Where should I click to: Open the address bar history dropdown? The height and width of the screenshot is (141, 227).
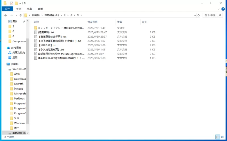pyautogui.click(x=195, y=15)
